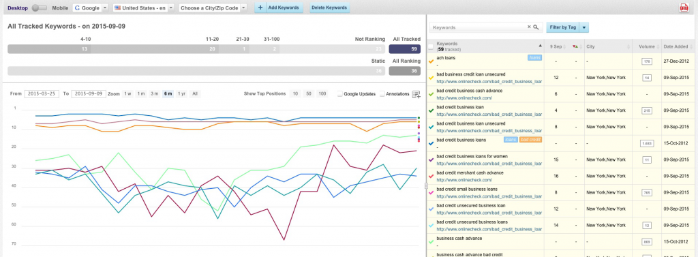Open volume box 765 for small business loans

646,192
